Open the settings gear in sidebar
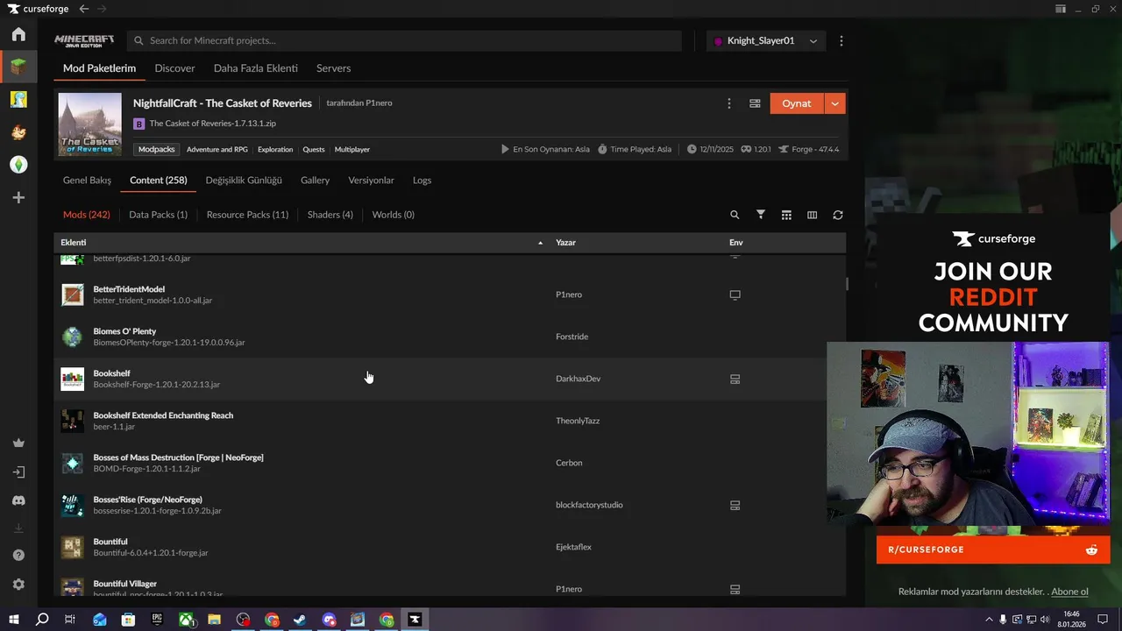 [x=18, y=585]
